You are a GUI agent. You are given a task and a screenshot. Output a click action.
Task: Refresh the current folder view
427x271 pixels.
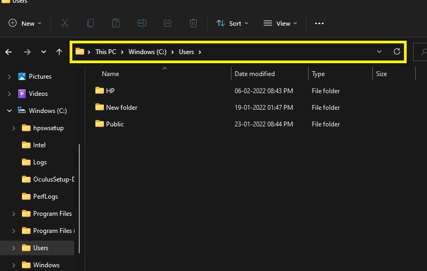click(x=397, y=51)
